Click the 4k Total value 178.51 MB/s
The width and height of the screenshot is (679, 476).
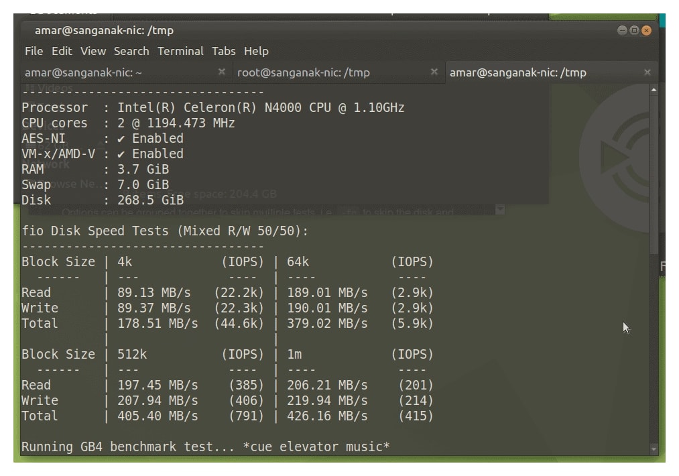(158, 323)
